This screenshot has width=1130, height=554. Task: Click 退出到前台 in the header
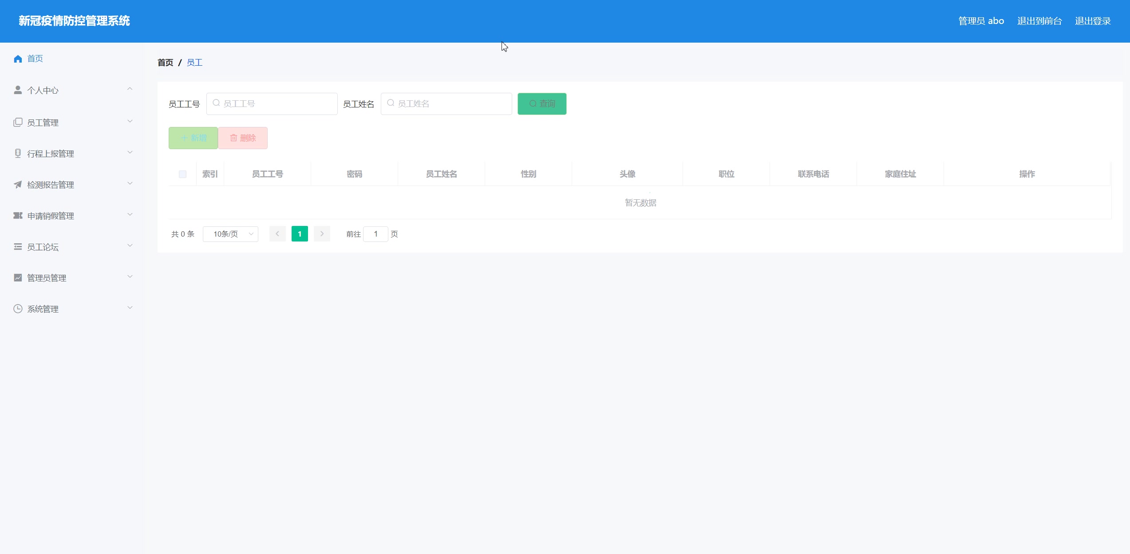(x=1039, y=21)
